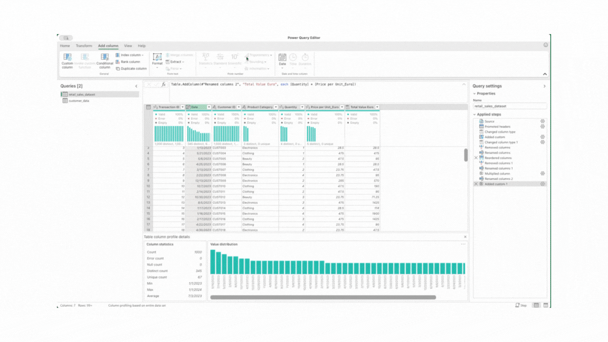Open settings gear for Source step
The width and height of the screenshot is (608, 342).
click(x=542, y=121)
